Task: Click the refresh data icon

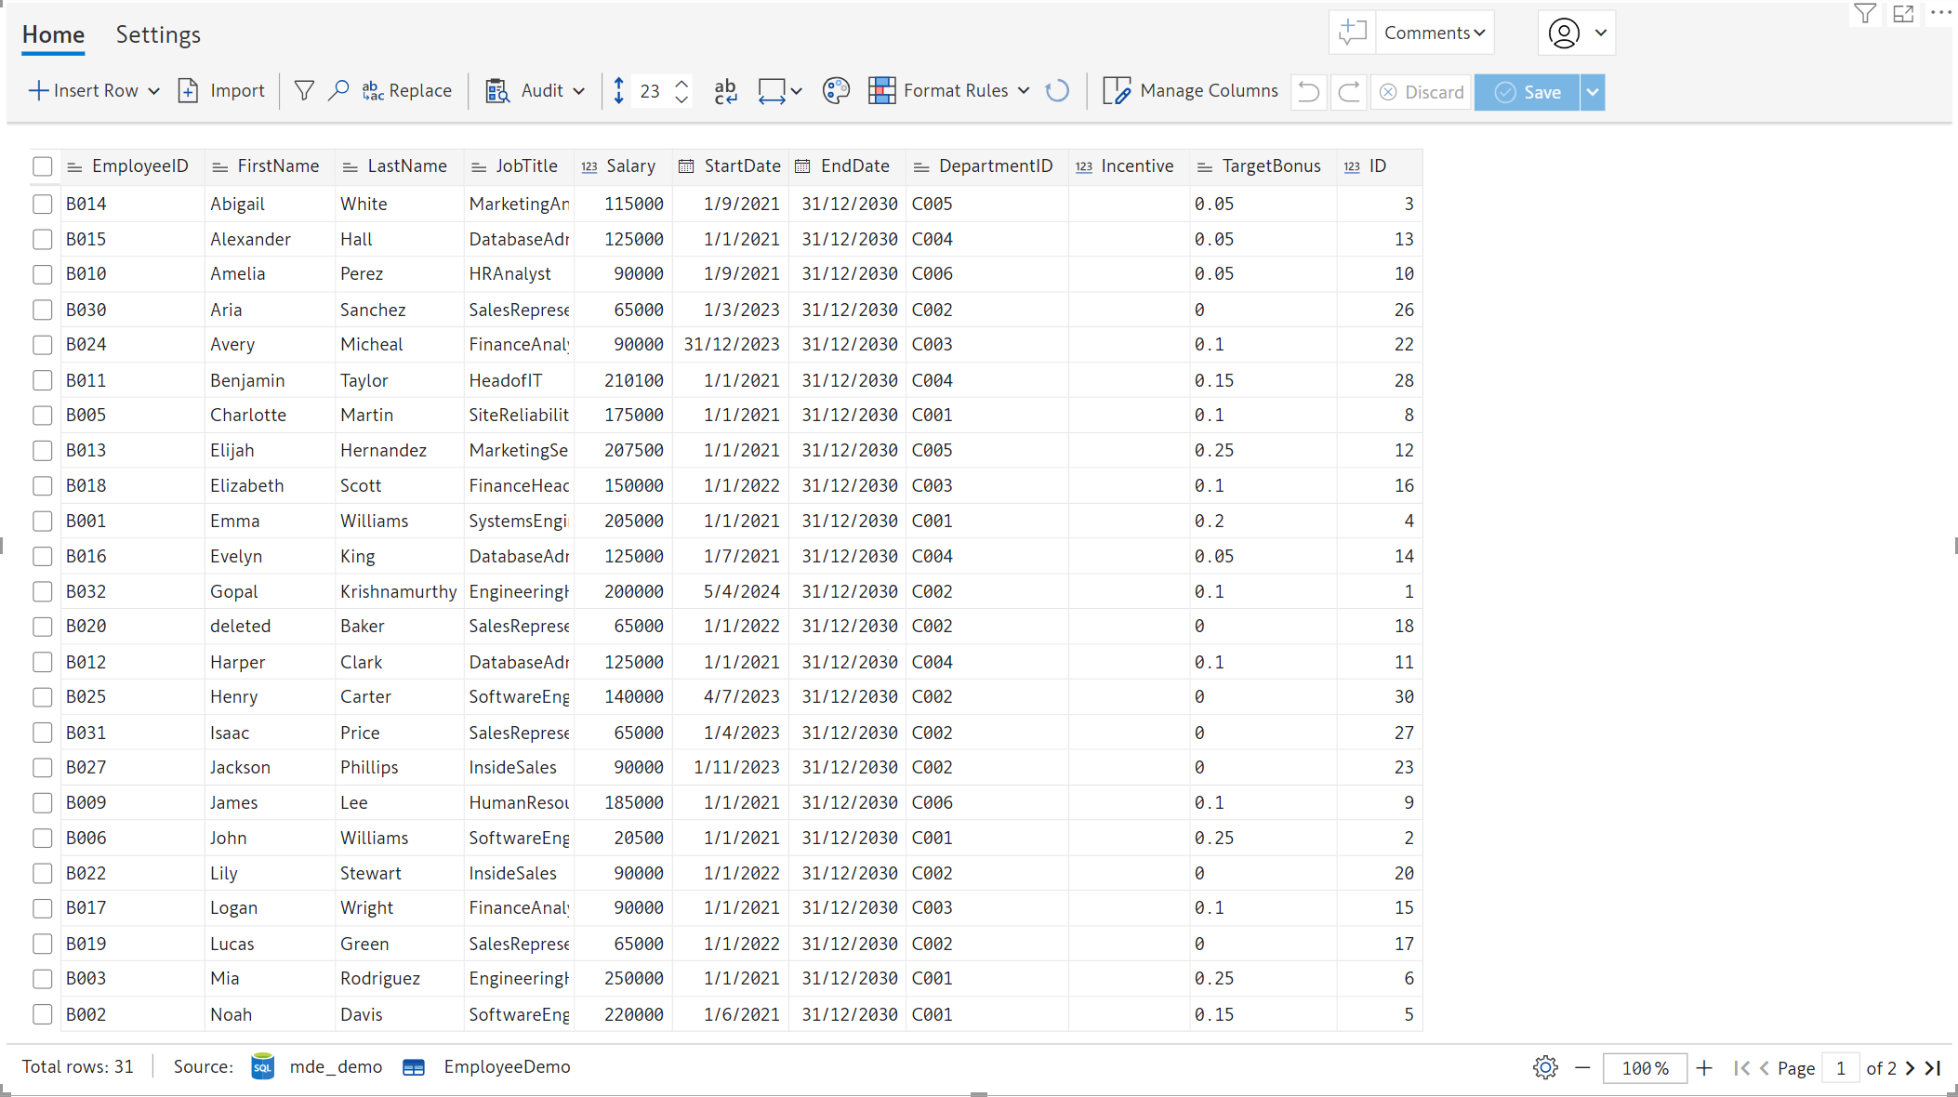Action: point(1057,91)
